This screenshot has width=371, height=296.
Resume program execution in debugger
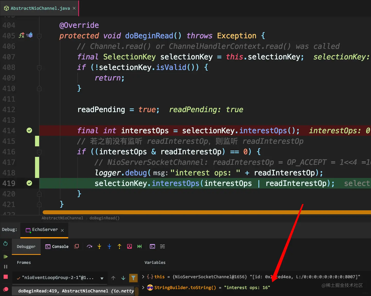[5, 257]
